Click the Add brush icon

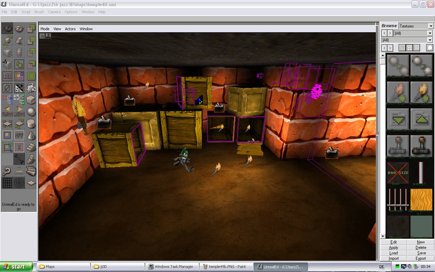click(x=31, y=29)
